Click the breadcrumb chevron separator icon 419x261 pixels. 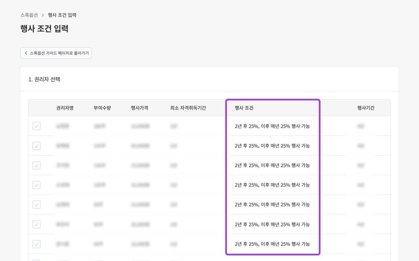(x=43, y=15)
